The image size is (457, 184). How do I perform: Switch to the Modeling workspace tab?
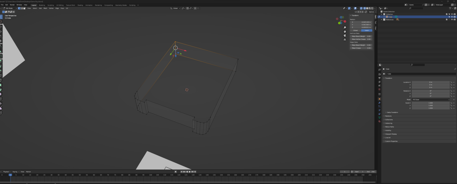click(42, 5)
